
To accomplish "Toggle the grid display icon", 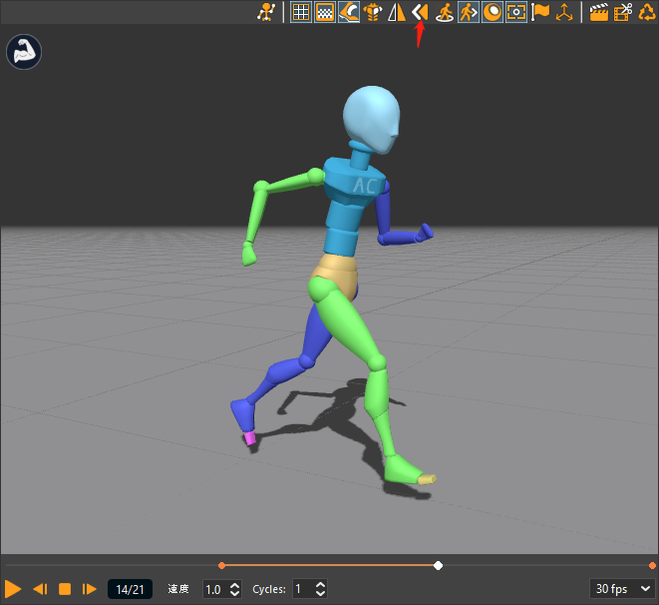I will coord(300,12).
